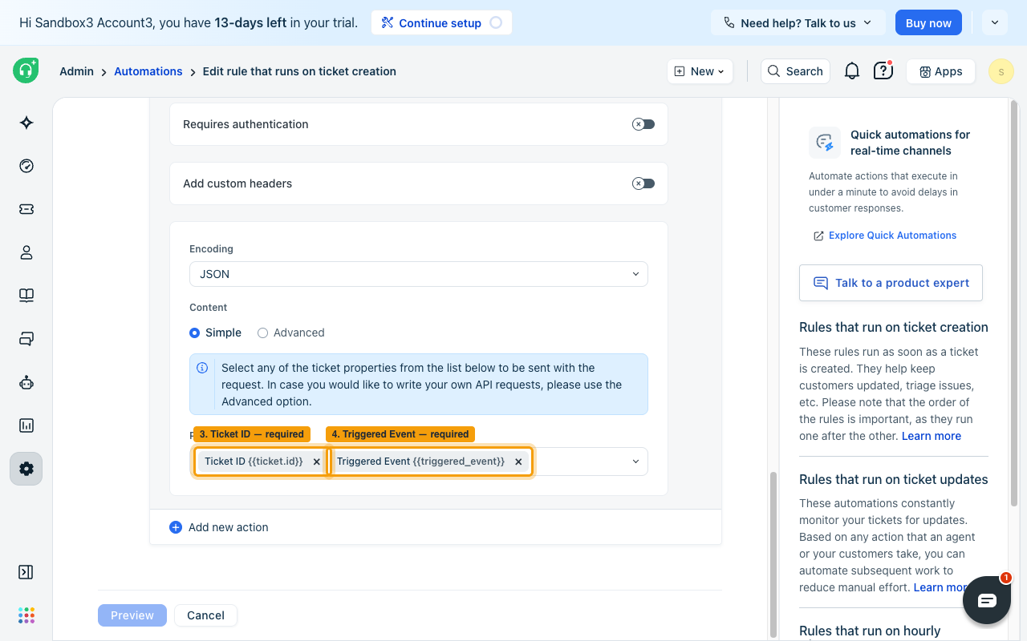Open the Need help? Talk to us dropdown
The image size is (1027, 641).
coord(798,22)
